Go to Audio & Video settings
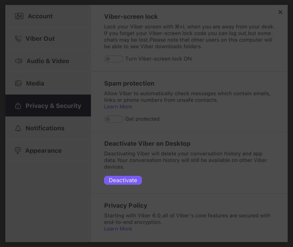Image resolution: width=293 pixels, height=247 pixels. tap(48, 61)
